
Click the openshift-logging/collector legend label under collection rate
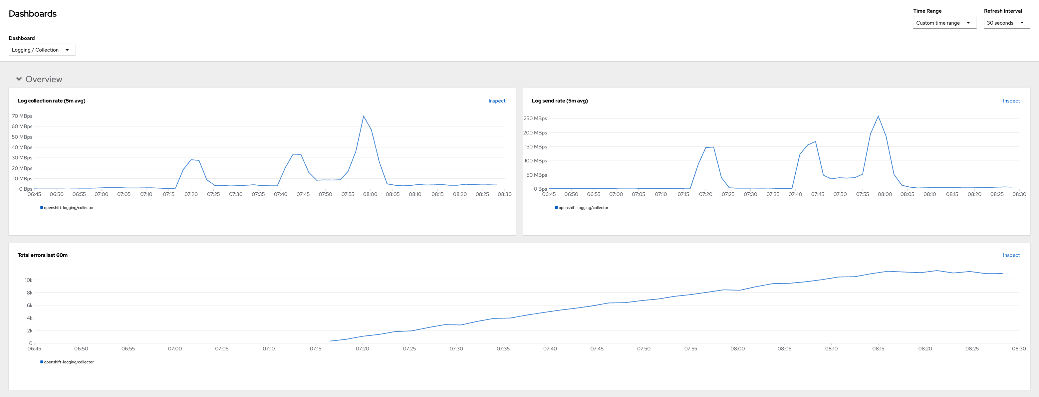[x=69, y=208]
